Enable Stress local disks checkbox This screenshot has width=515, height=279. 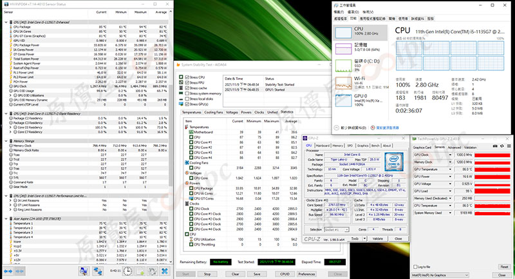tap(187, 99)
